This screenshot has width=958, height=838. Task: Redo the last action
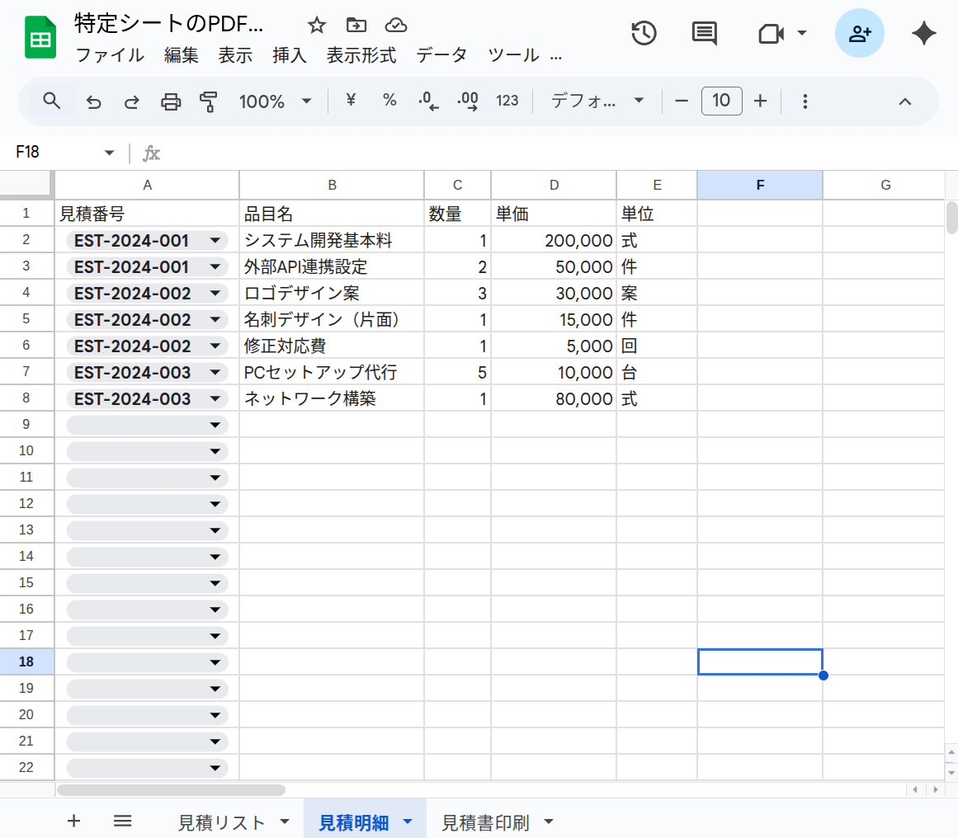tap(132, 101)
